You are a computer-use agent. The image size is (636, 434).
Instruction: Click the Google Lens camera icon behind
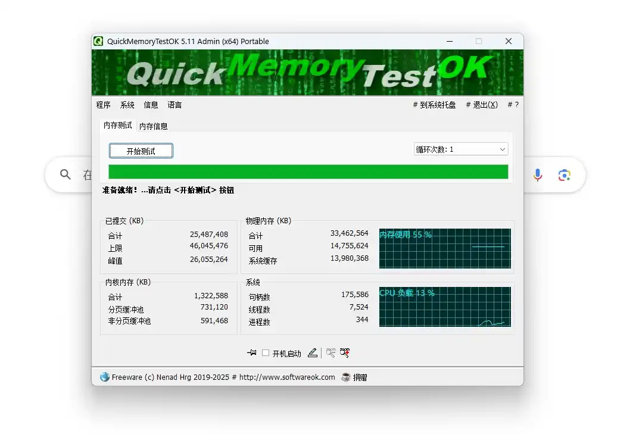pyautogui.click(x=564, y=175)
